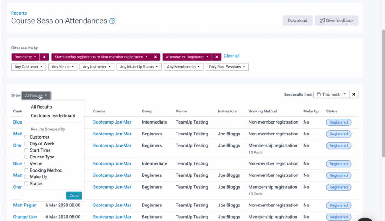Viewport: 385px width, 221px height.
Task: Click the Give feedback megaphone button
Action: point(336,21)
